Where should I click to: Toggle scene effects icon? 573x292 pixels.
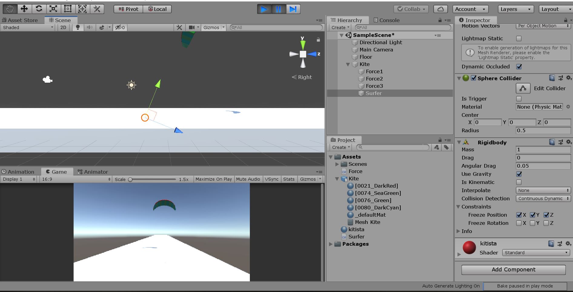(102, 27)
